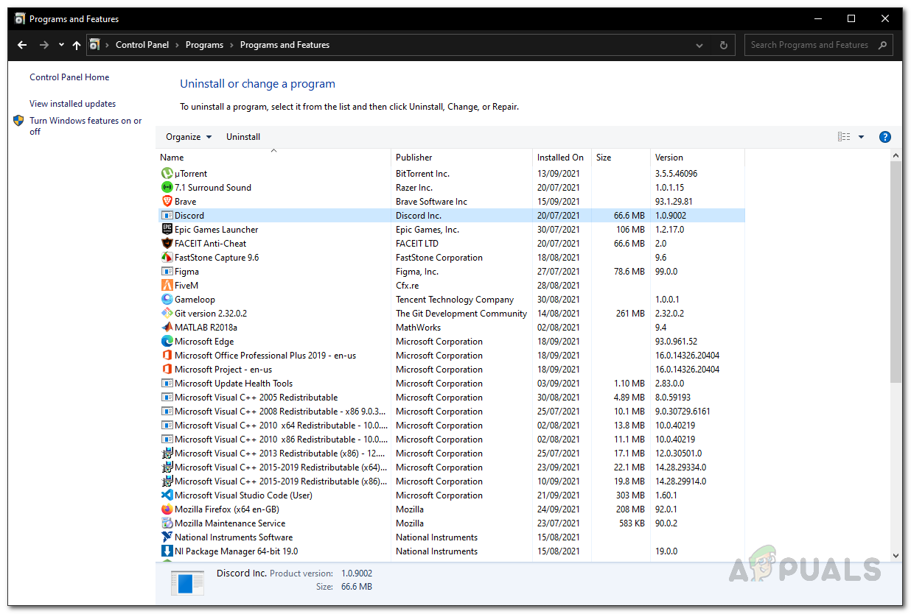Click the Visual Studio Code icon
The image size is (911, 614).
coord(167,495)
